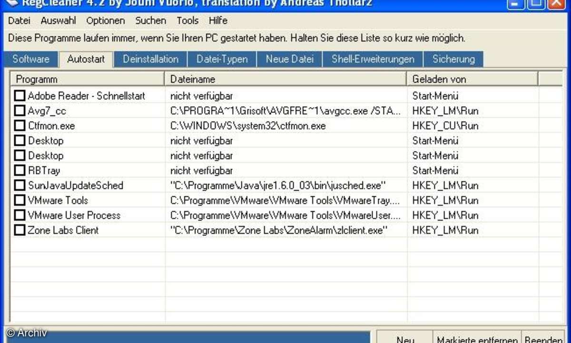This screenshot has height=343, width=571.
Task: Open the Datei-Typen tab
Action: (x=222, y=59)
